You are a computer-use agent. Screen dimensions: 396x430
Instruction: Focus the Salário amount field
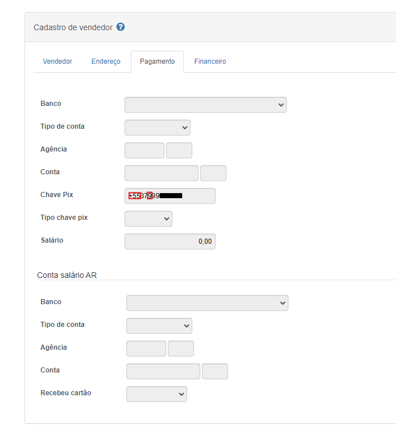click(170, 241)
